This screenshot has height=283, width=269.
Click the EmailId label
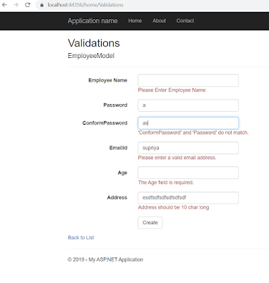pos(118,148)
